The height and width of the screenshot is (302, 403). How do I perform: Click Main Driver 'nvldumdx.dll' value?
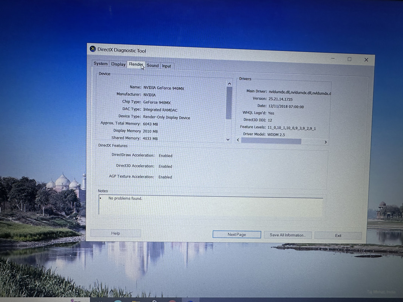pos(300,92)
